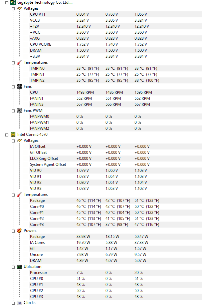Click the Clocks waveform icon
The height and width of the screenshot is (306, 202).
click(x=19, y=303)
